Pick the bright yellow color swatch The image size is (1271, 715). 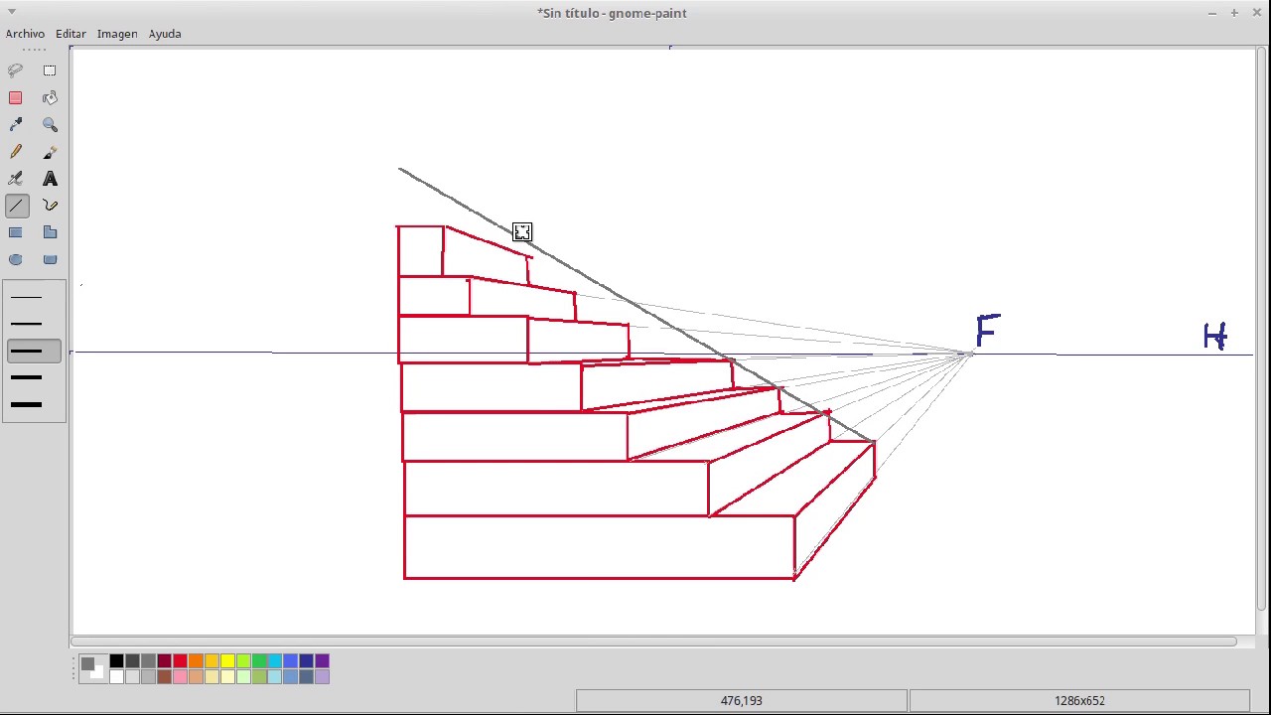pos(227,660)
